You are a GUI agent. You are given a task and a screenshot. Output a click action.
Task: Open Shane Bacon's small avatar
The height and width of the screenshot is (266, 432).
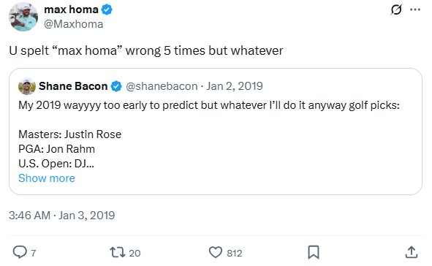pos(27,86)
